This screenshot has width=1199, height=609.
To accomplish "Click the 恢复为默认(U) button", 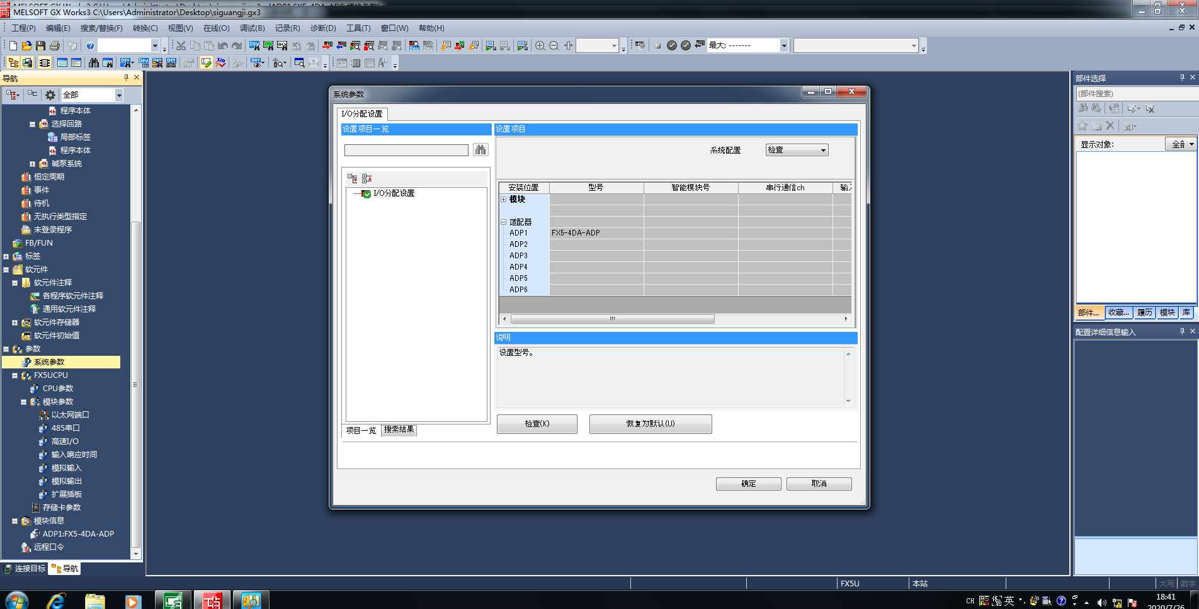I will click(x=650, y=424).
